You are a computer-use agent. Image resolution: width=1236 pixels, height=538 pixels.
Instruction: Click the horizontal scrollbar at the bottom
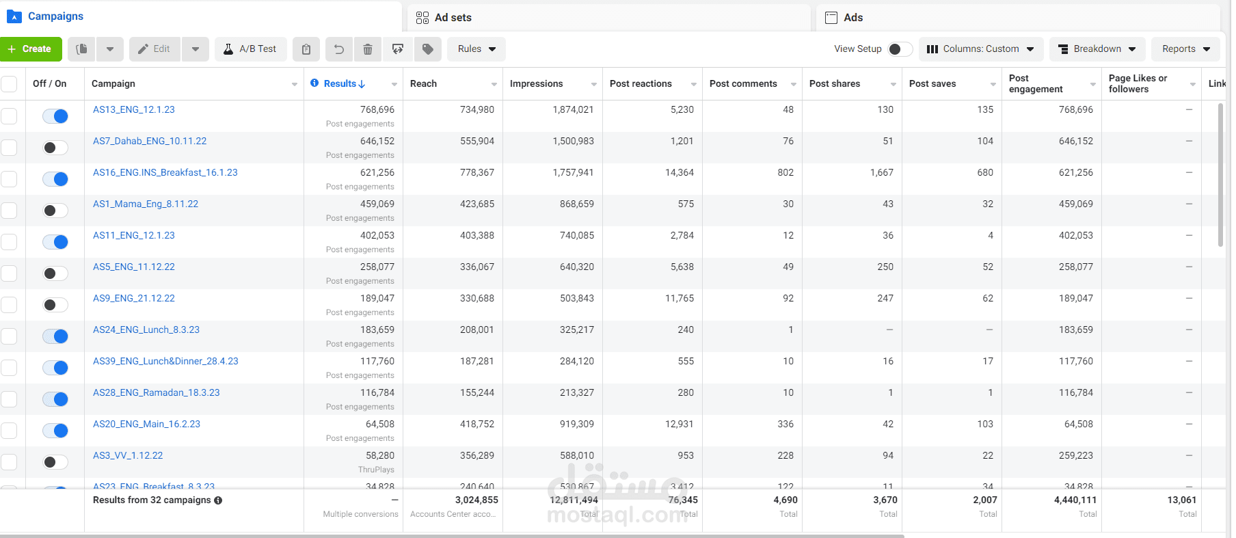pos(451,536)
